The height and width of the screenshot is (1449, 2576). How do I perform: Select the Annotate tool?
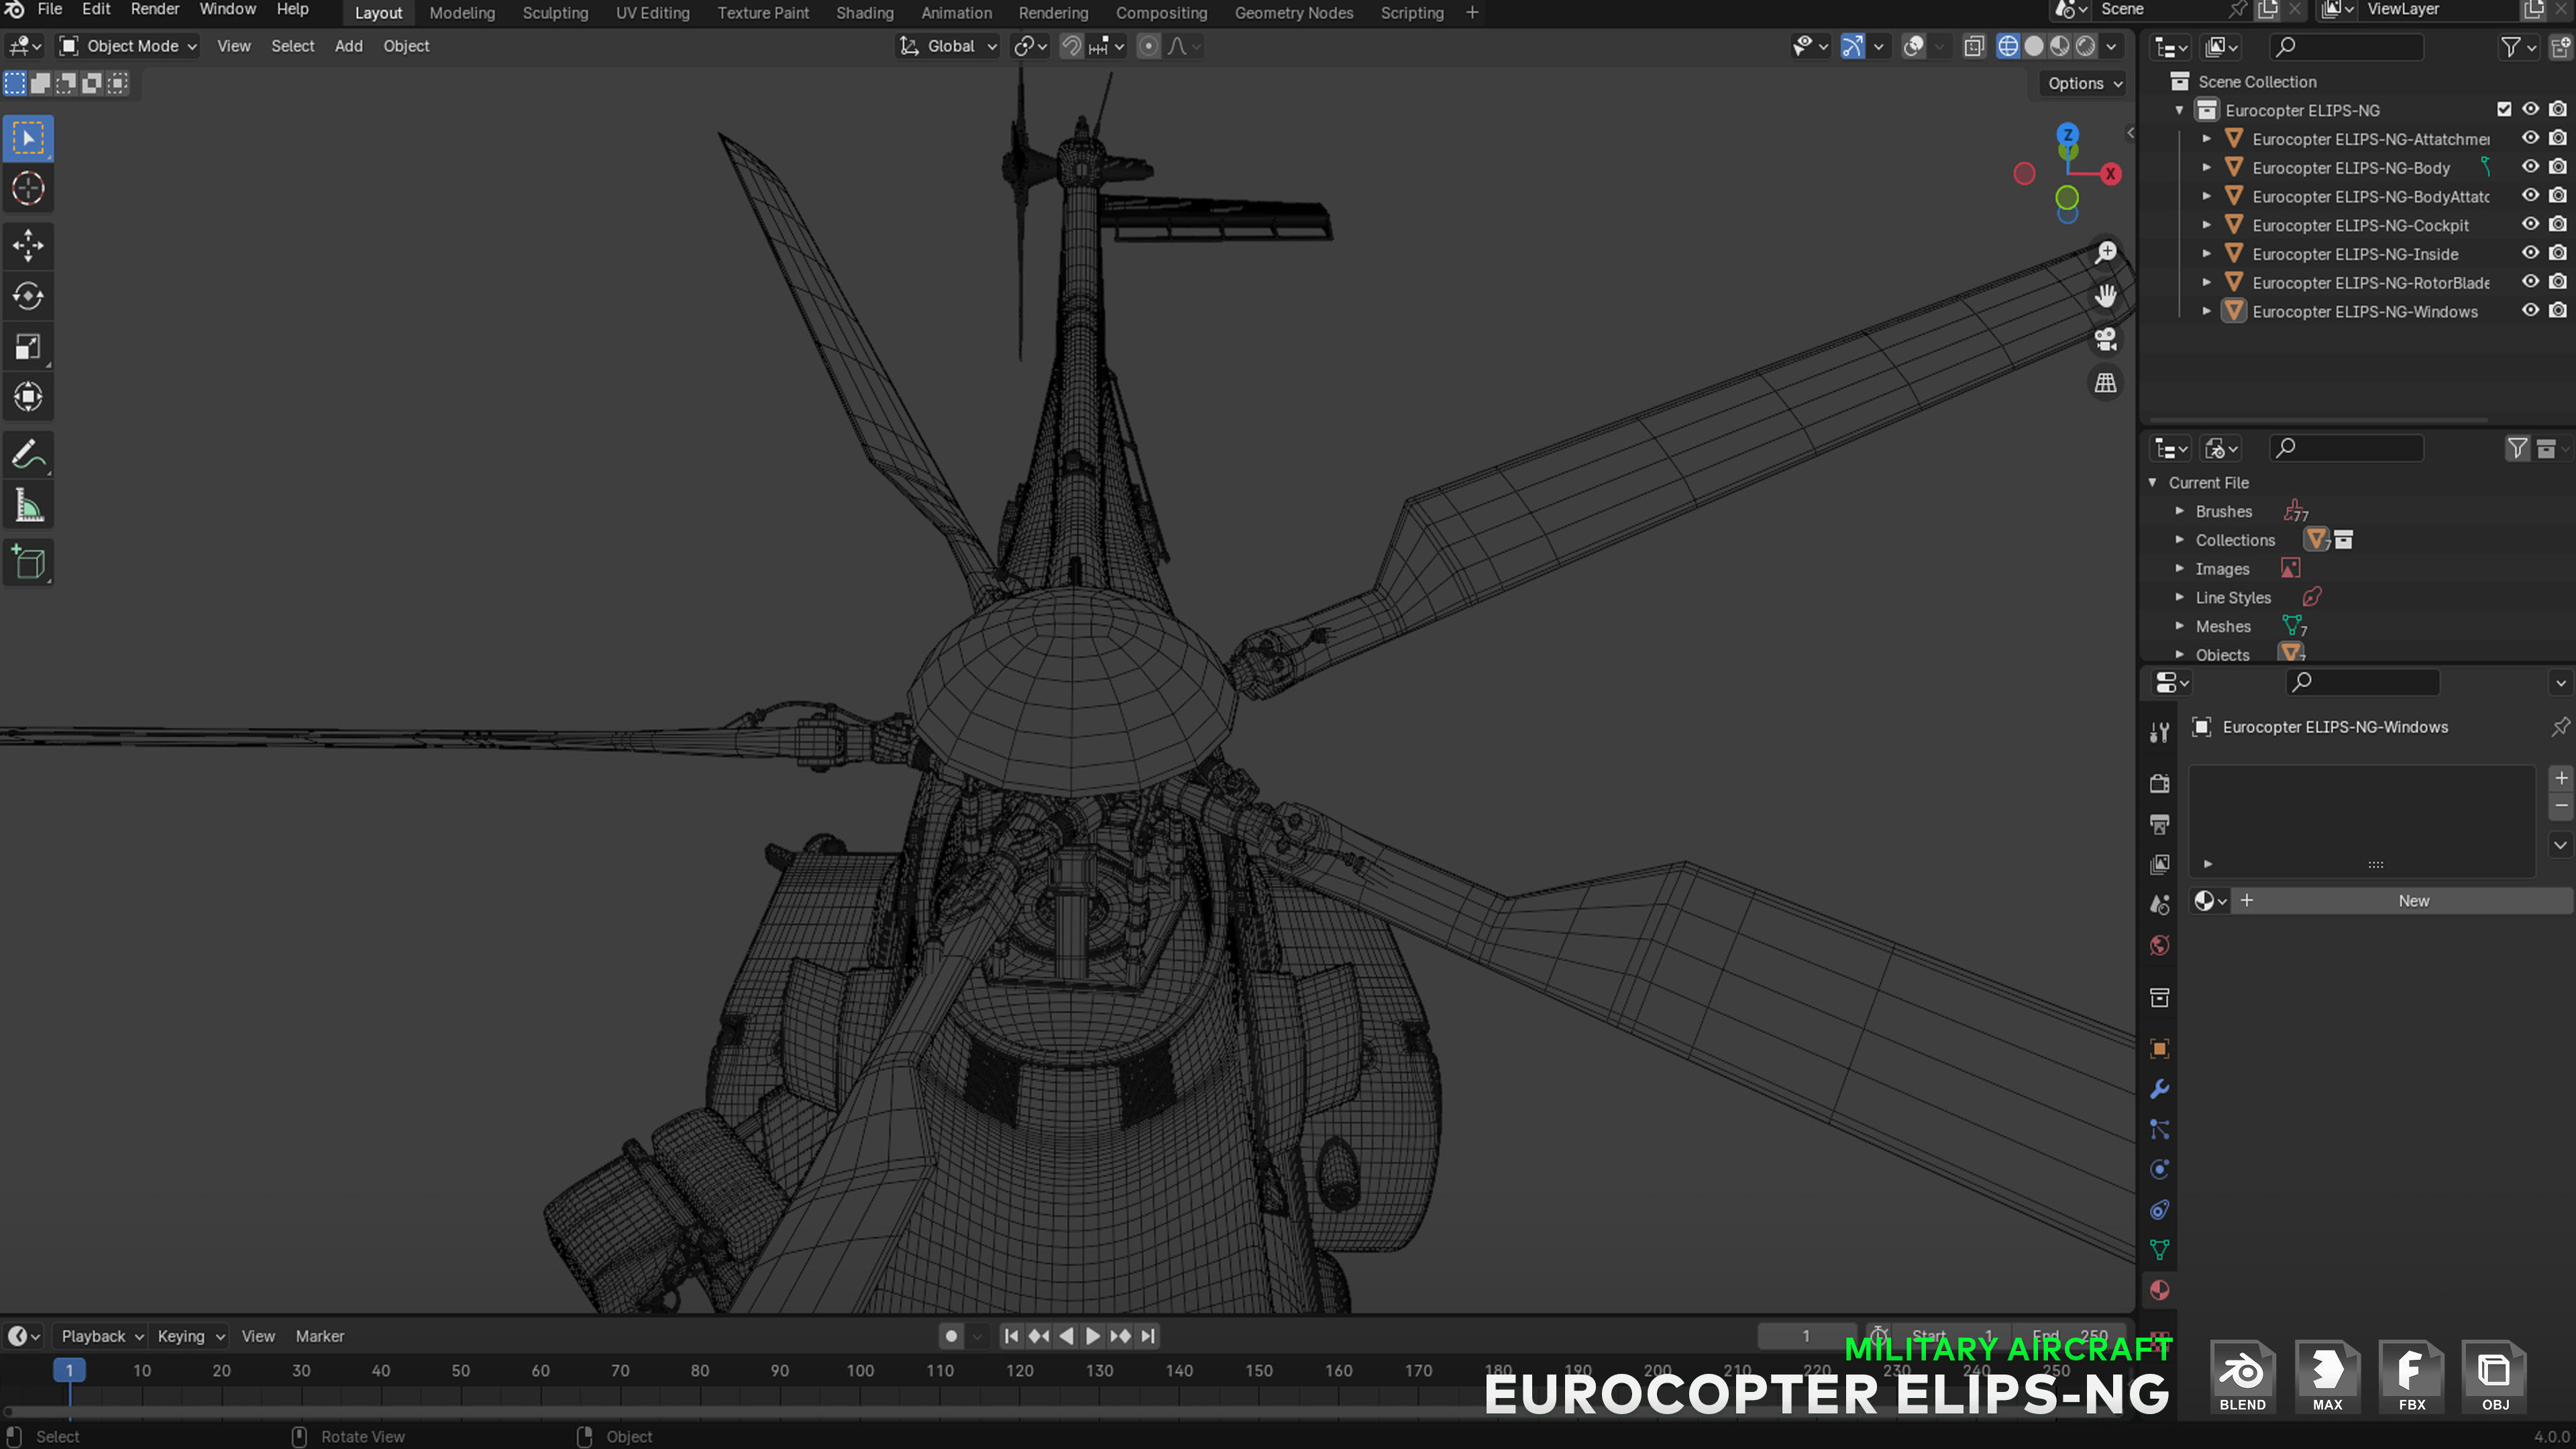click(28, 455)
